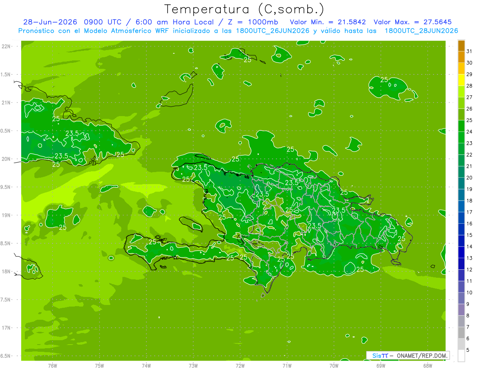The width and height of the screenshot is (480, 371).
Task: Click the '29' label on the color scale
Action: pos(469,74)
